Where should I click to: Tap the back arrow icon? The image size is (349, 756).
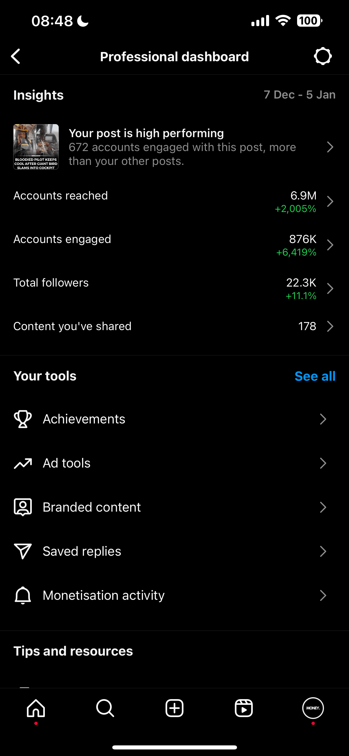tap(16, 56)
